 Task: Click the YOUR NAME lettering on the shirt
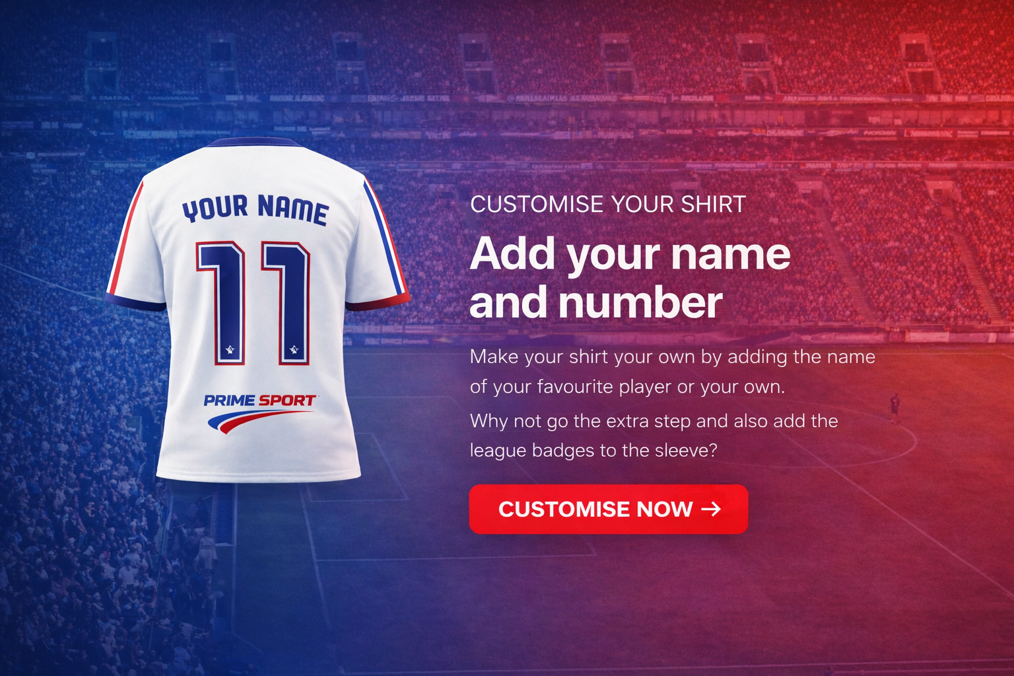(x=255, y=209)
